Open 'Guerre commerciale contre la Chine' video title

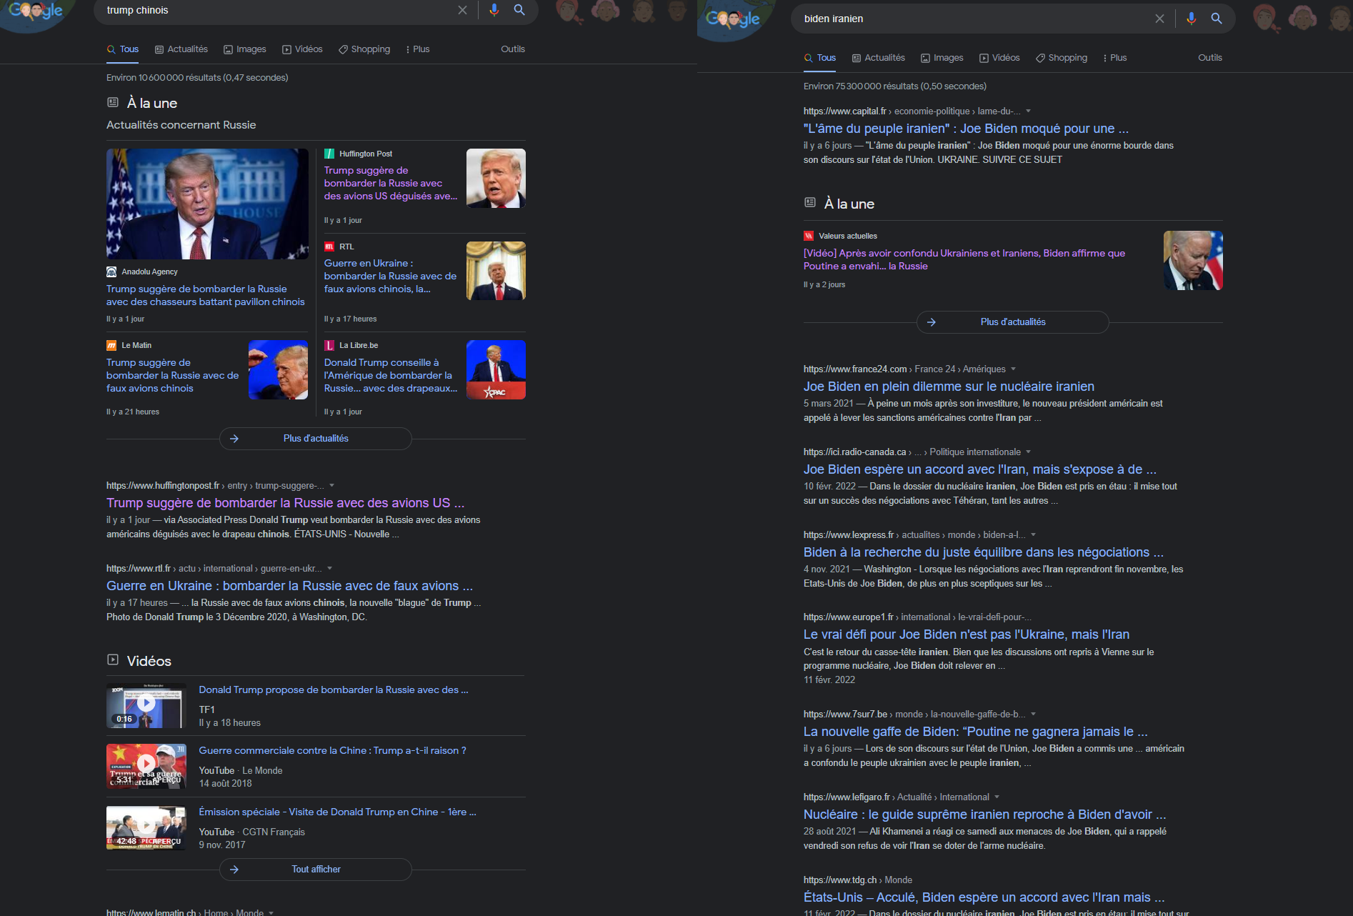point(332,751)
